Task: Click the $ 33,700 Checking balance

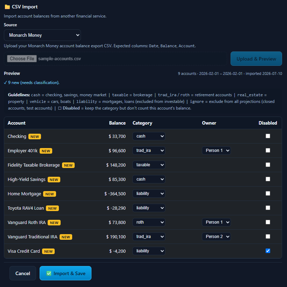Action: pyautogui.click(x=117, y=136)
